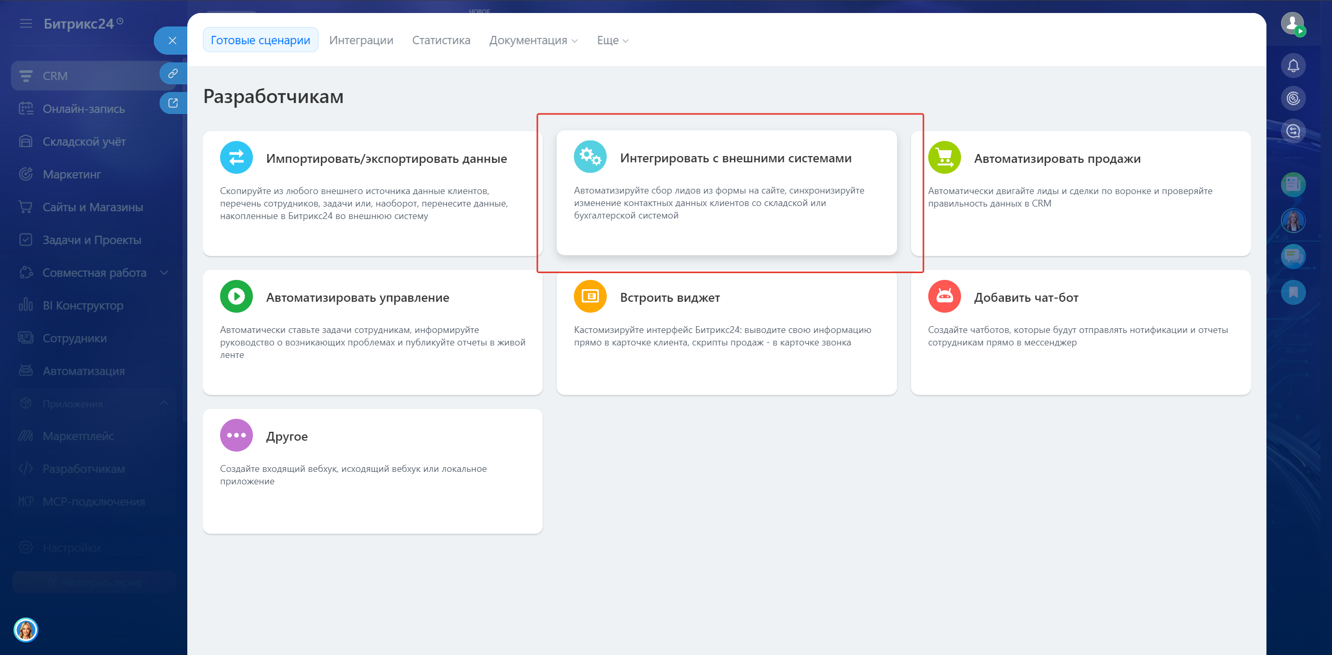The image size is (1332, 655).
Task: Click the Маркетинг target icon
Action: [25, 174]
